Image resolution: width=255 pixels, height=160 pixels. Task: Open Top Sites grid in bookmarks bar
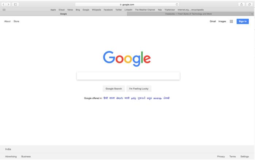[4, 10]
